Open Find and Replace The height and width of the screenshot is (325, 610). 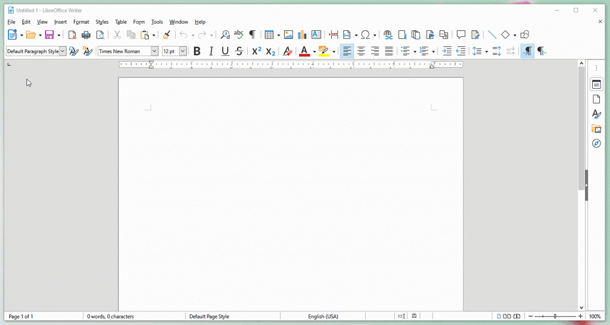[225, 35]
